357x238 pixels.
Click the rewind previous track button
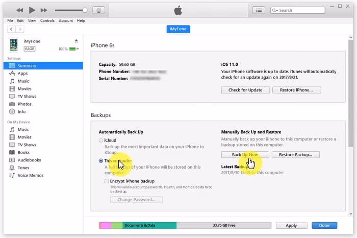tap(19, 10)
